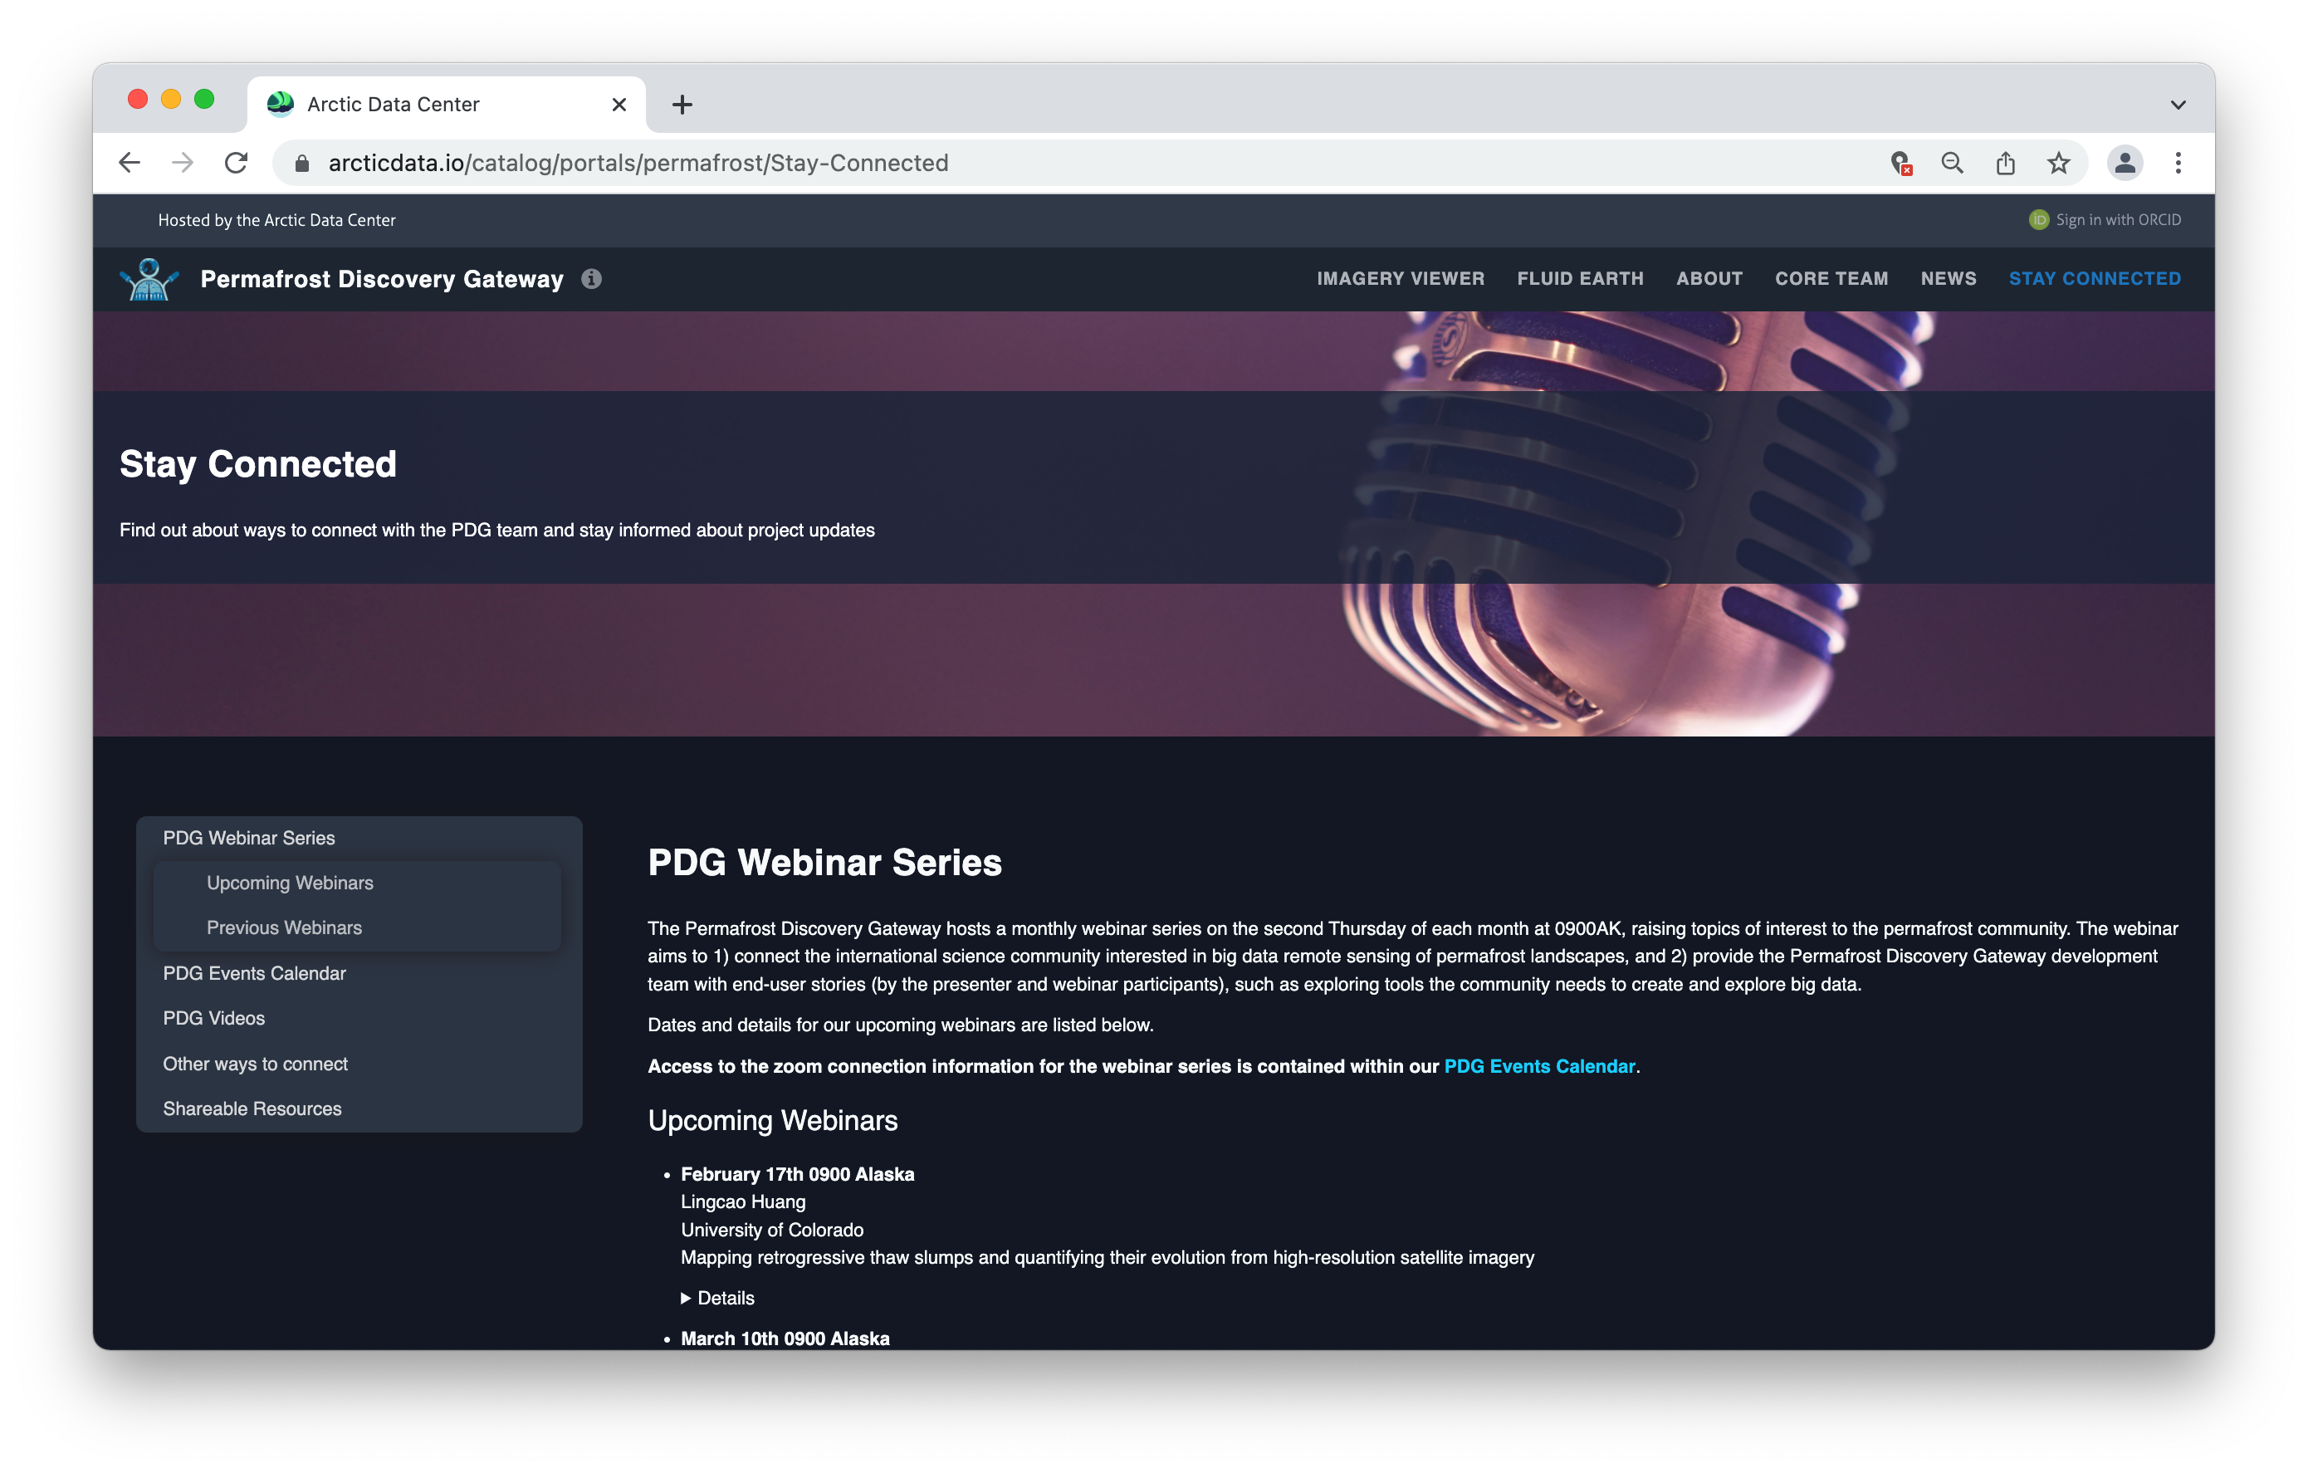Screen dimensions: 2308x1473
Task: Bookmark this page with the star icon
Action: (x=2059, y=163)
